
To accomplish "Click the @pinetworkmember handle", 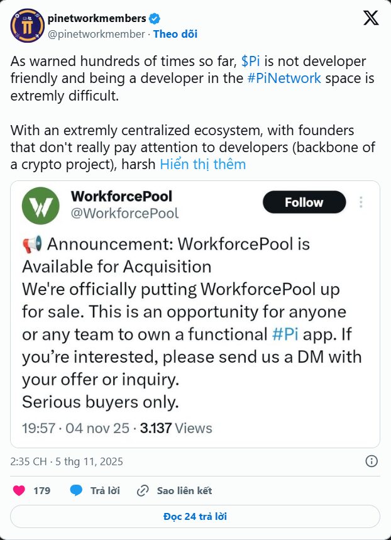I will tap(96, 34).
